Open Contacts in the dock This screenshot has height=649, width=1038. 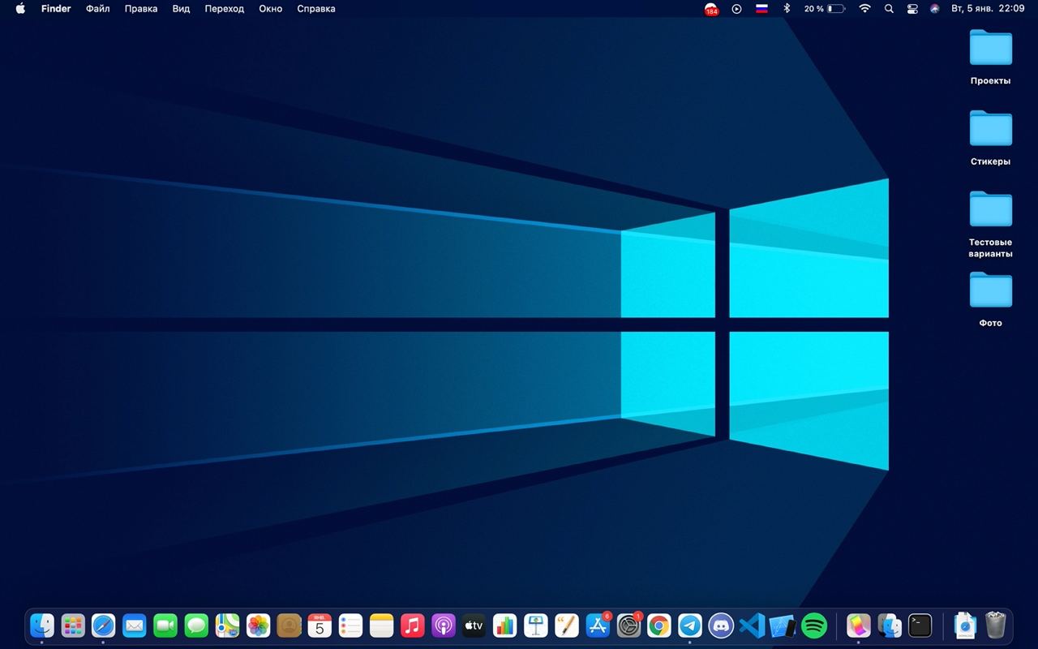pos(289,625)
